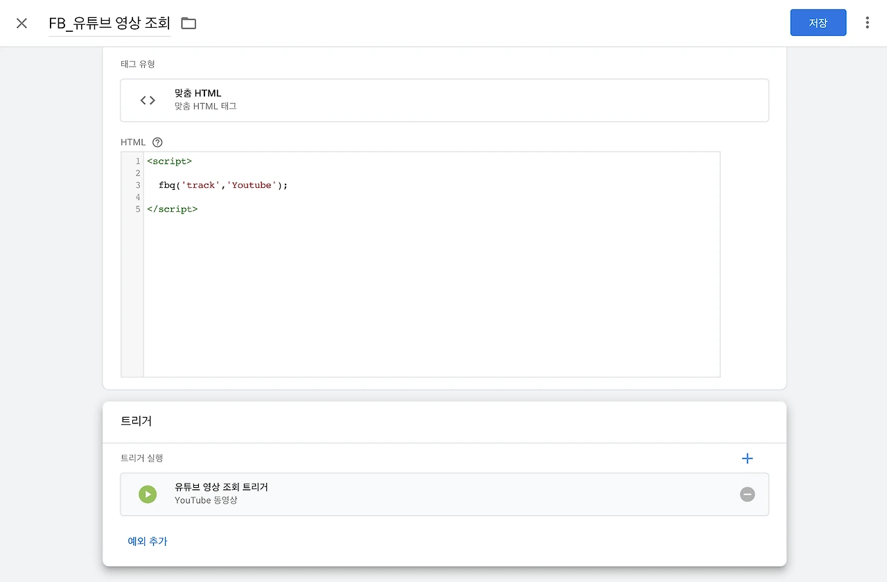The width and height of the screenshot is (887, 582).
Task: Open the 유튜브 영상 조회 트리거 trigger row
Action: (444, 494)
